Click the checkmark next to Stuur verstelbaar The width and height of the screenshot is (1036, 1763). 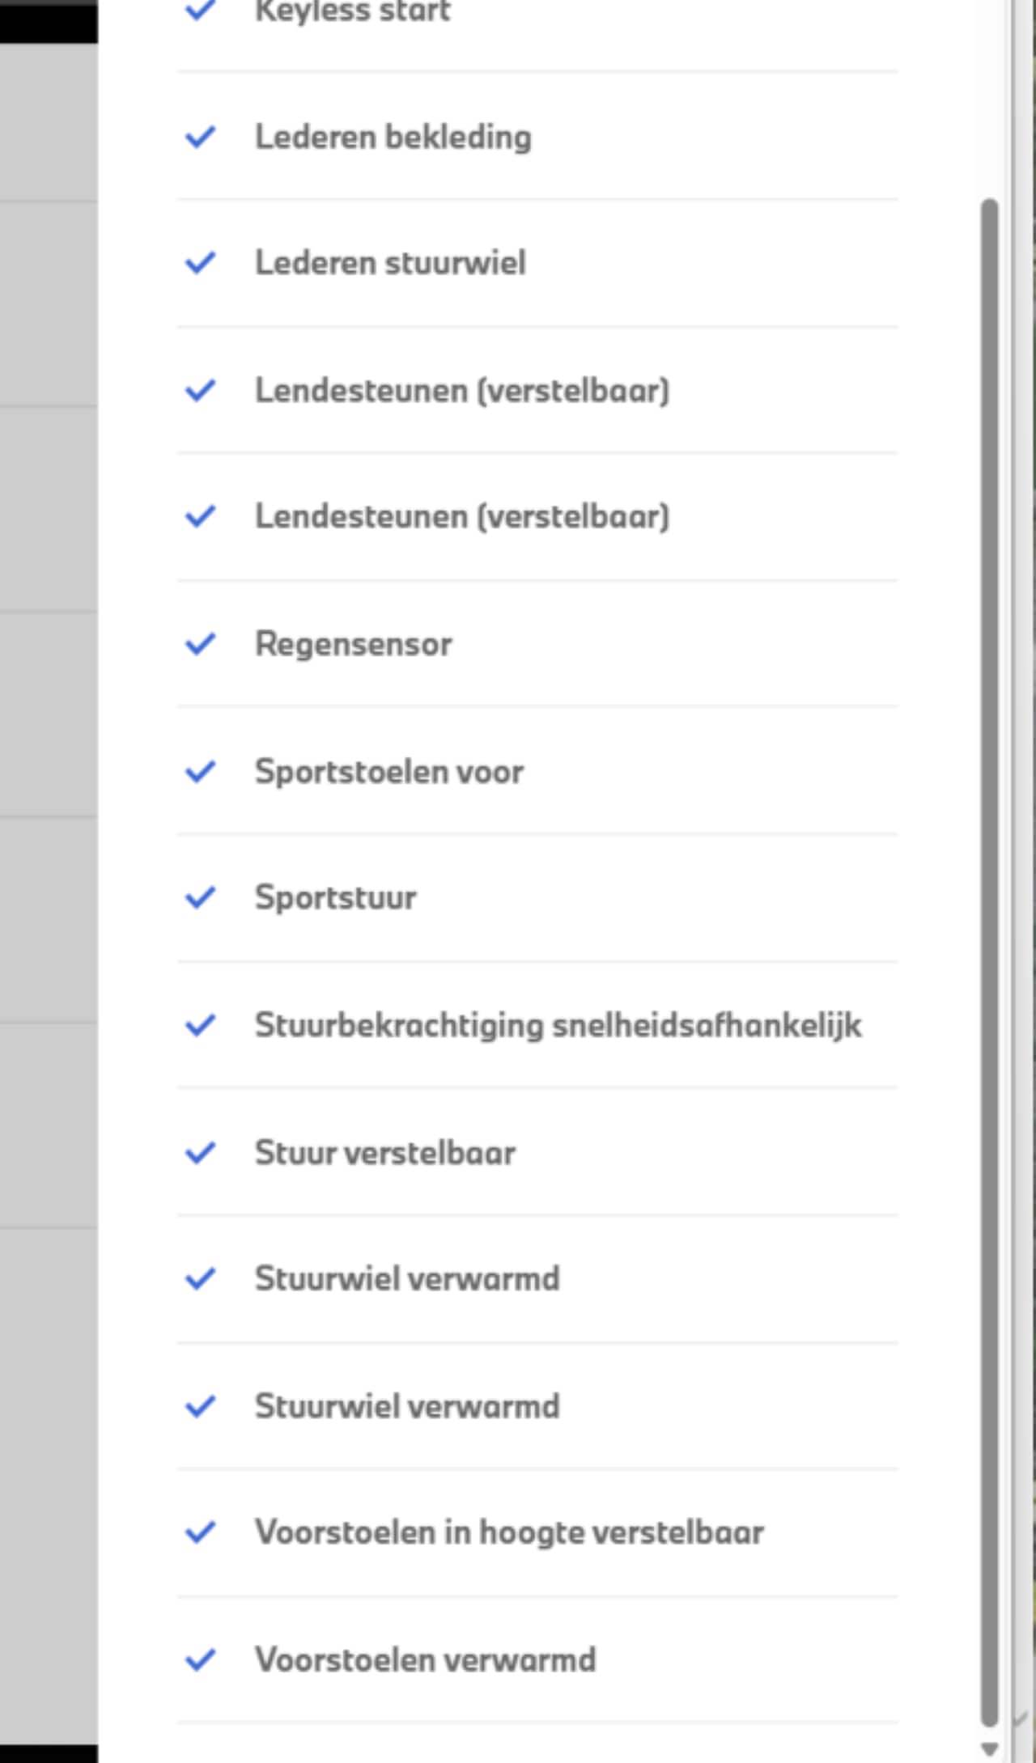click(x=200, y=1152)
